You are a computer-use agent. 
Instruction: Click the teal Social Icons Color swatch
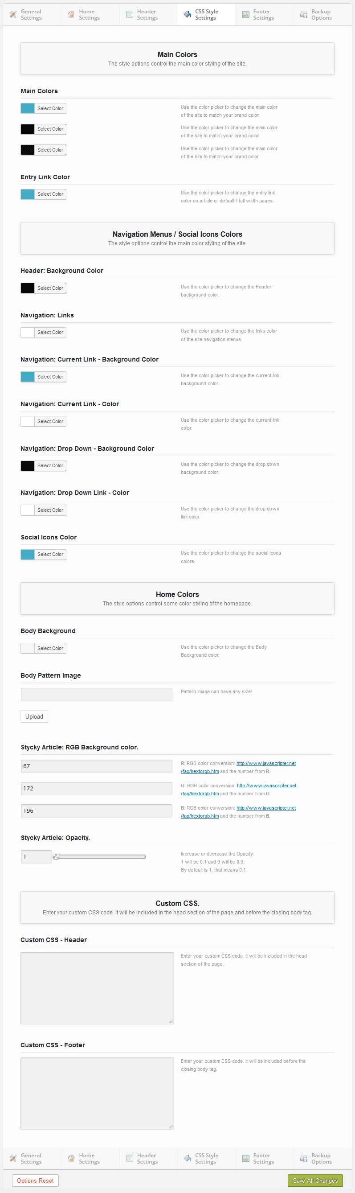pos(27,554)
